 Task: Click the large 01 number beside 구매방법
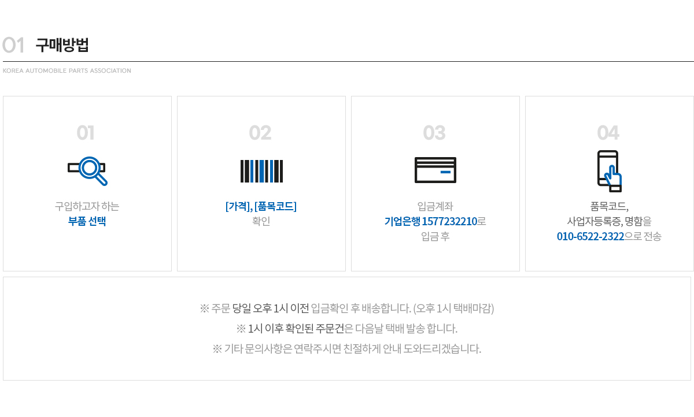(x=13, y=45)
